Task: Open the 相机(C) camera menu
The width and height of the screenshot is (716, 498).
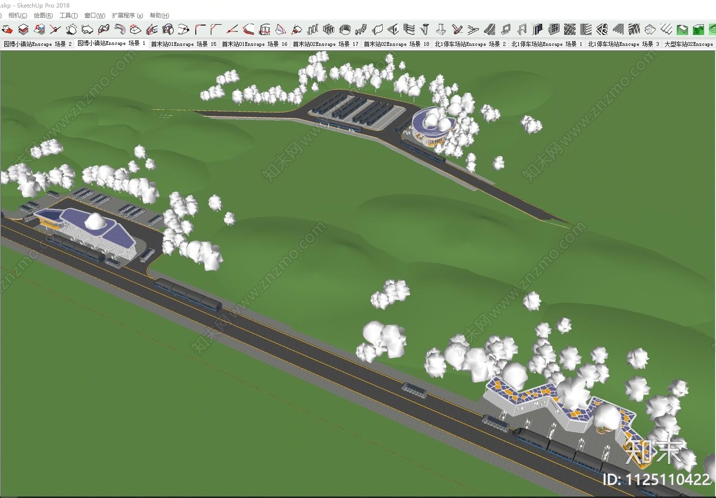Action: pyautogui.click(x=18, y=16)
